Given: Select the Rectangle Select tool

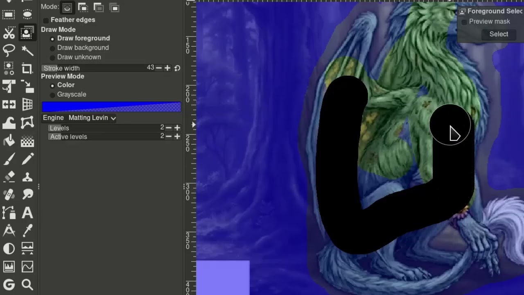Looking at the screenshot, I should pos(9,15).
